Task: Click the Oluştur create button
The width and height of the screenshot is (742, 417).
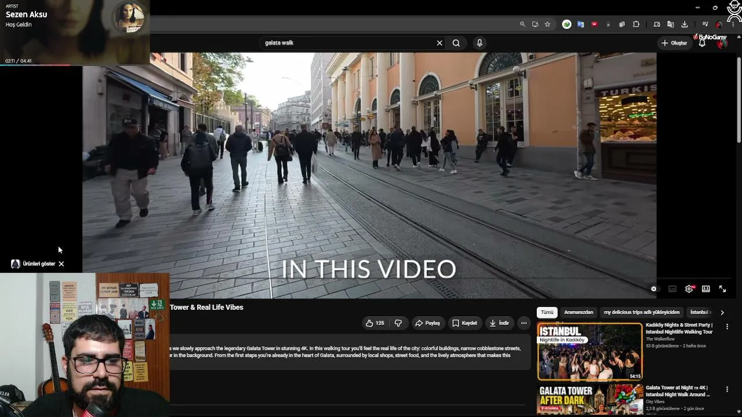Action: (x=674, y=43)
